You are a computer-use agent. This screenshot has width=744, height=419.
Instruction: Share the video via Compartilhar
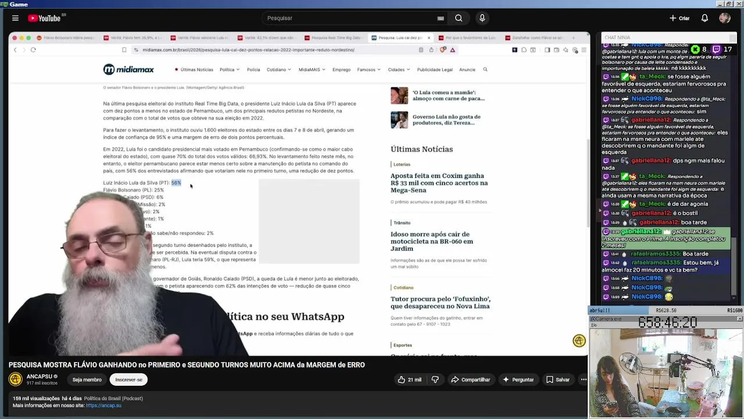[470, 379]
